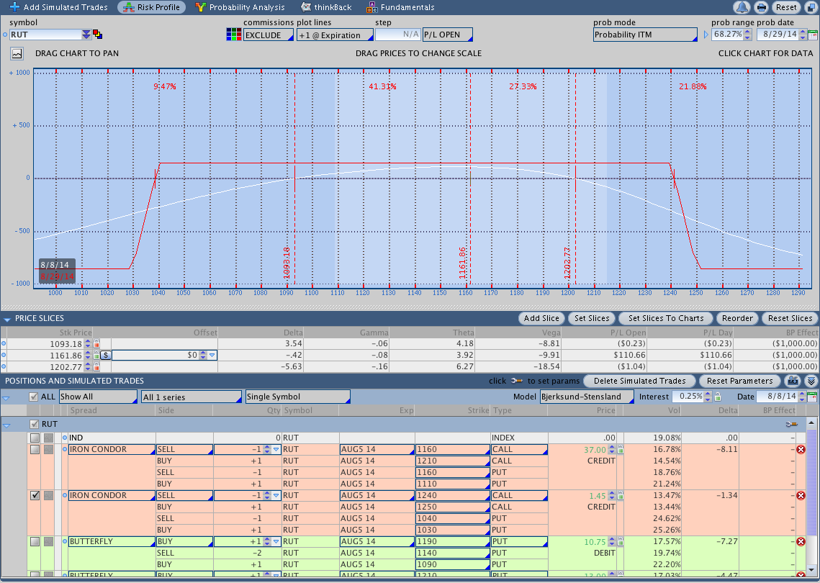Open the Probability ITM prob mode dropdown
This screenshot has height=583, width=820.
click(645, 35)
